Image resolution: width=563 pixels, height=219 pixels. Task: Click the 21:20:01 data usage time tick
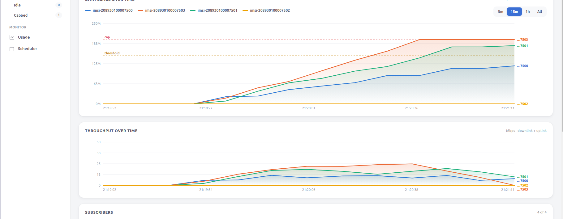click(309, 108)
